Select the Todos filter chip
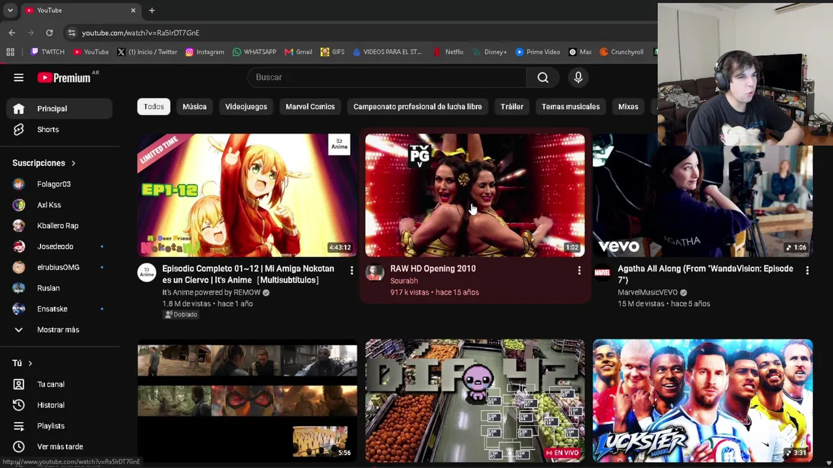This screenshot has width=833, height=468. click(x=154, y=107)
